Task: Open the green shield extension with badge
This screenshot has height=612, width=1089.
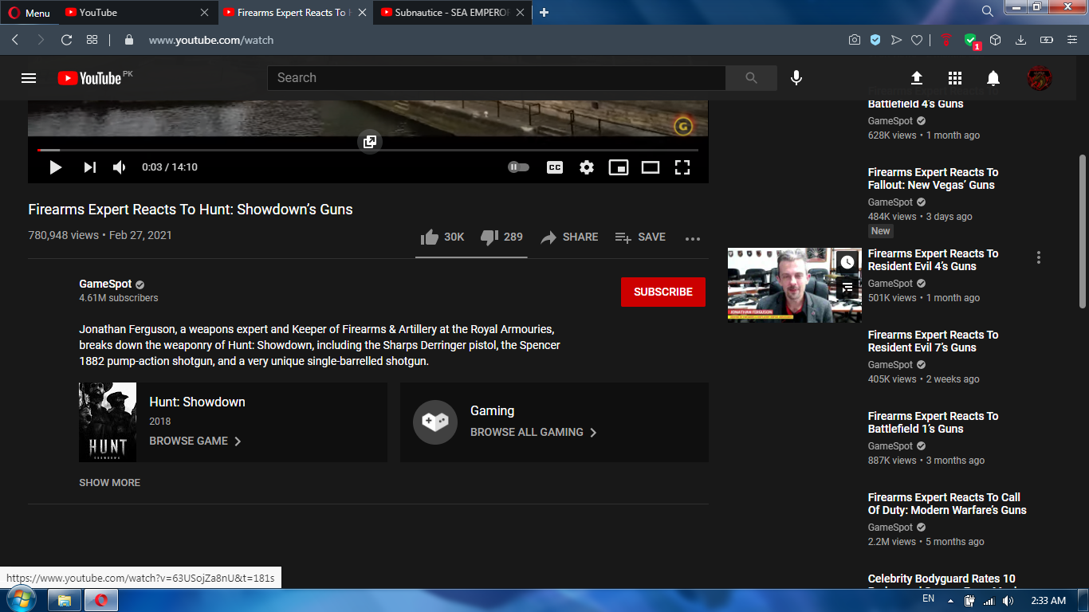Action: click(x=971, y=41)
